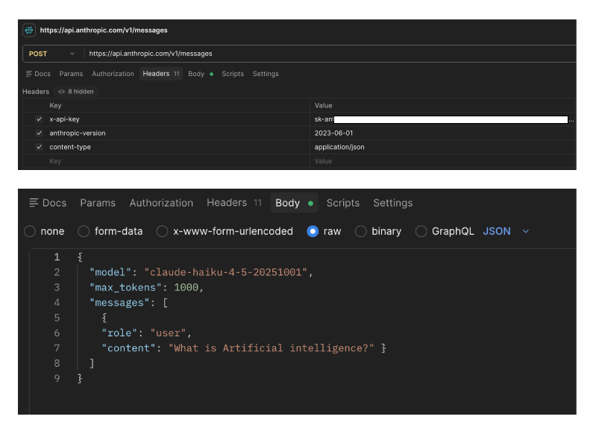596x437 pixels.
Task: Open the JSON format dropdown
Action: (x=506, y=231)
